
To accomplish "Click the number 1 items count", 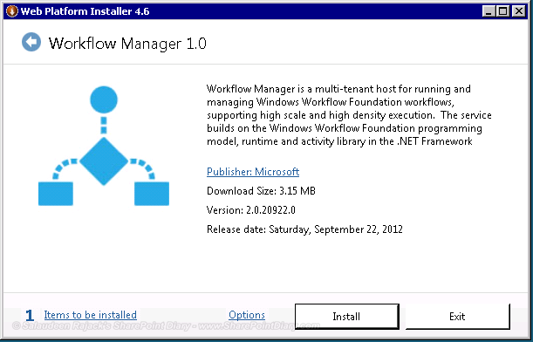I will click(30, 316).
